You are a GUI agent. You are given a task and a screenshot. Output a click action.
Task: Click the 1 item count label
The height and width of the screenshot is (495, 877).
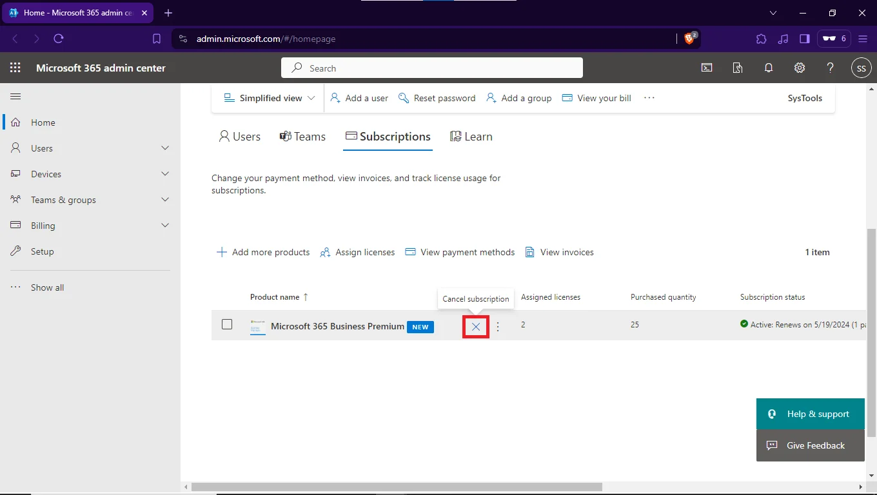pos(817,252)
